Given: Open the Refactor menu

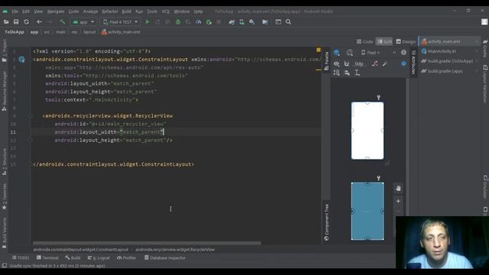Looking at the screenshot, I should click(110, 11).
